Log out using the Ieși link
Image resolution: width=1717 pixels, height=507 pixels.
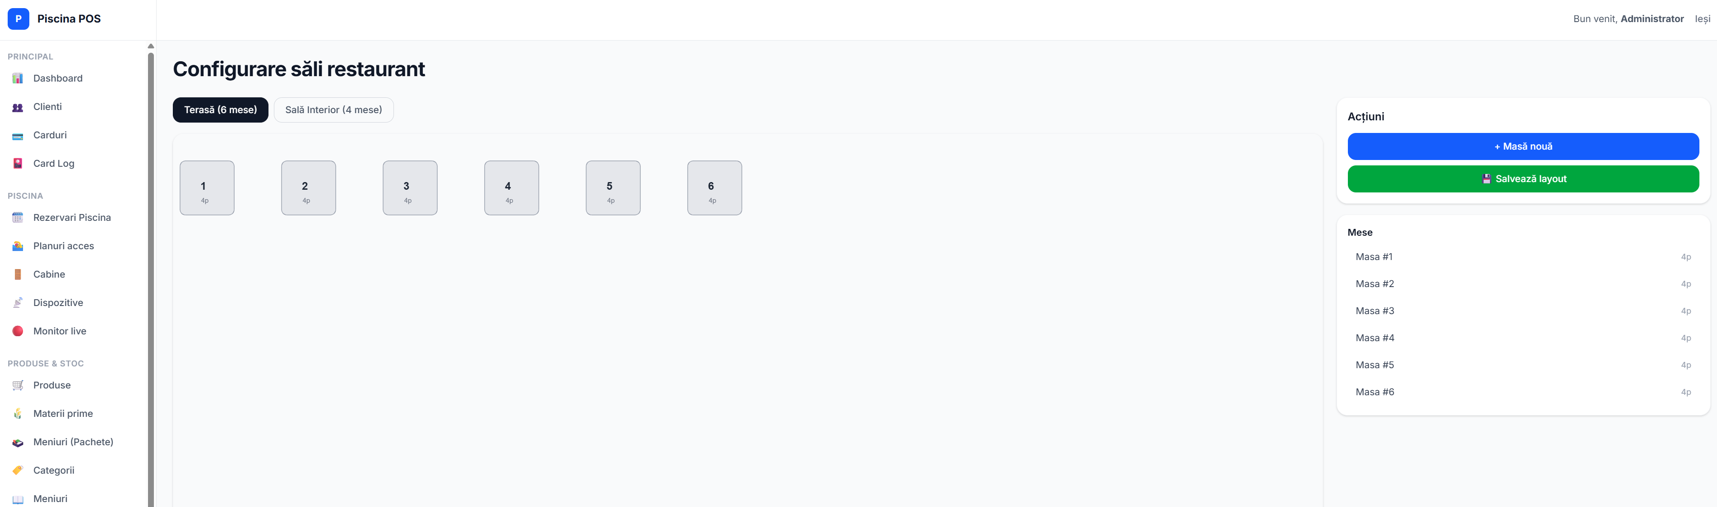[x=1703, y=18]
